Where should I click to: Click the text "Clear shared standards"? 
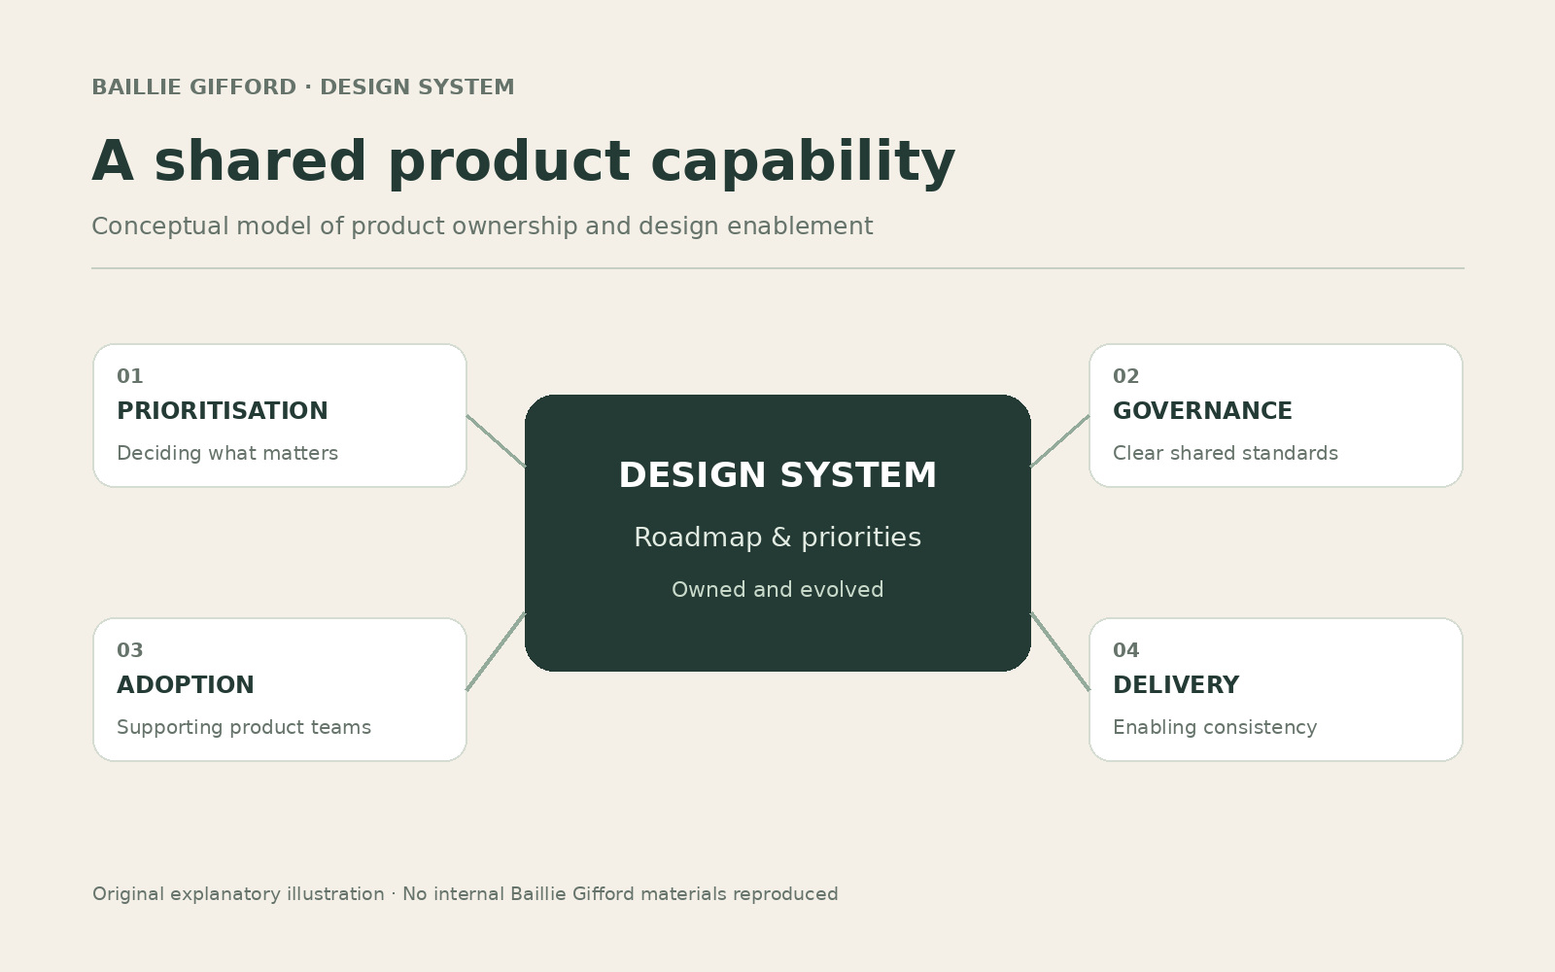tap(1226, 453)
